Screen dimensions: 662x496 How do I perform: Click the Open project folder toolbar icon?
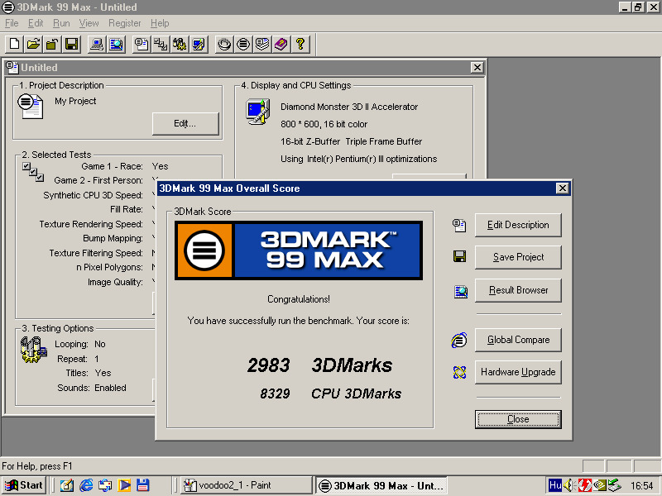(33, 44)
